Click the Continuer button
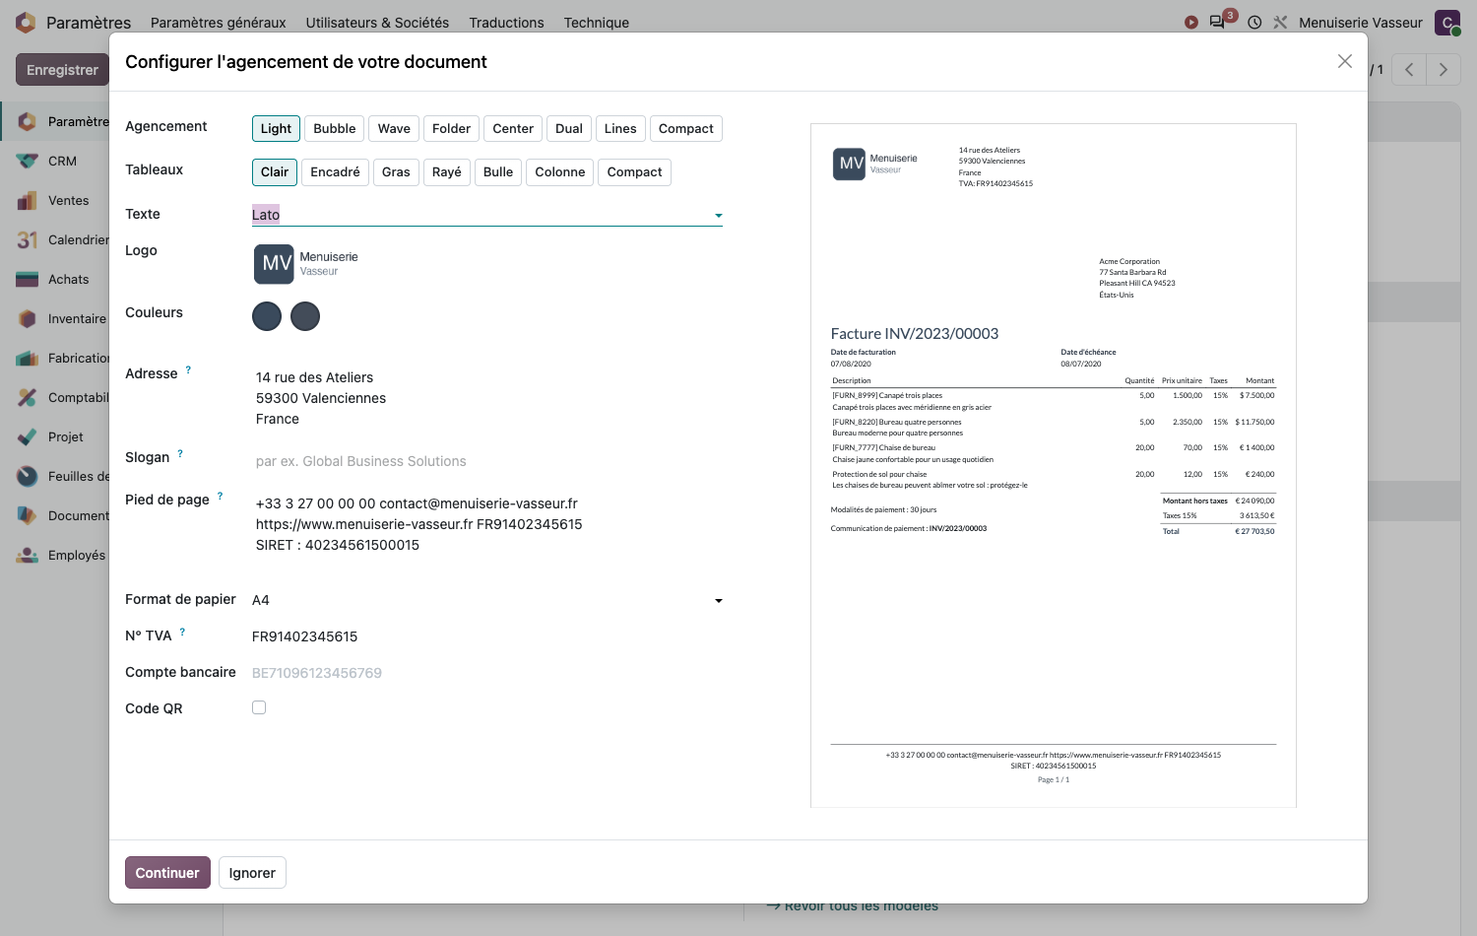Viewport: 1477px width, 936px height. click(167, 872)
